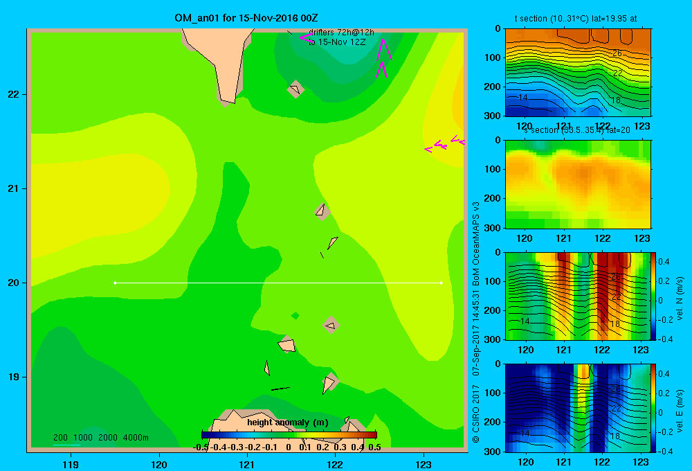Click the vel. E color scale bar

tap(653, 408)
